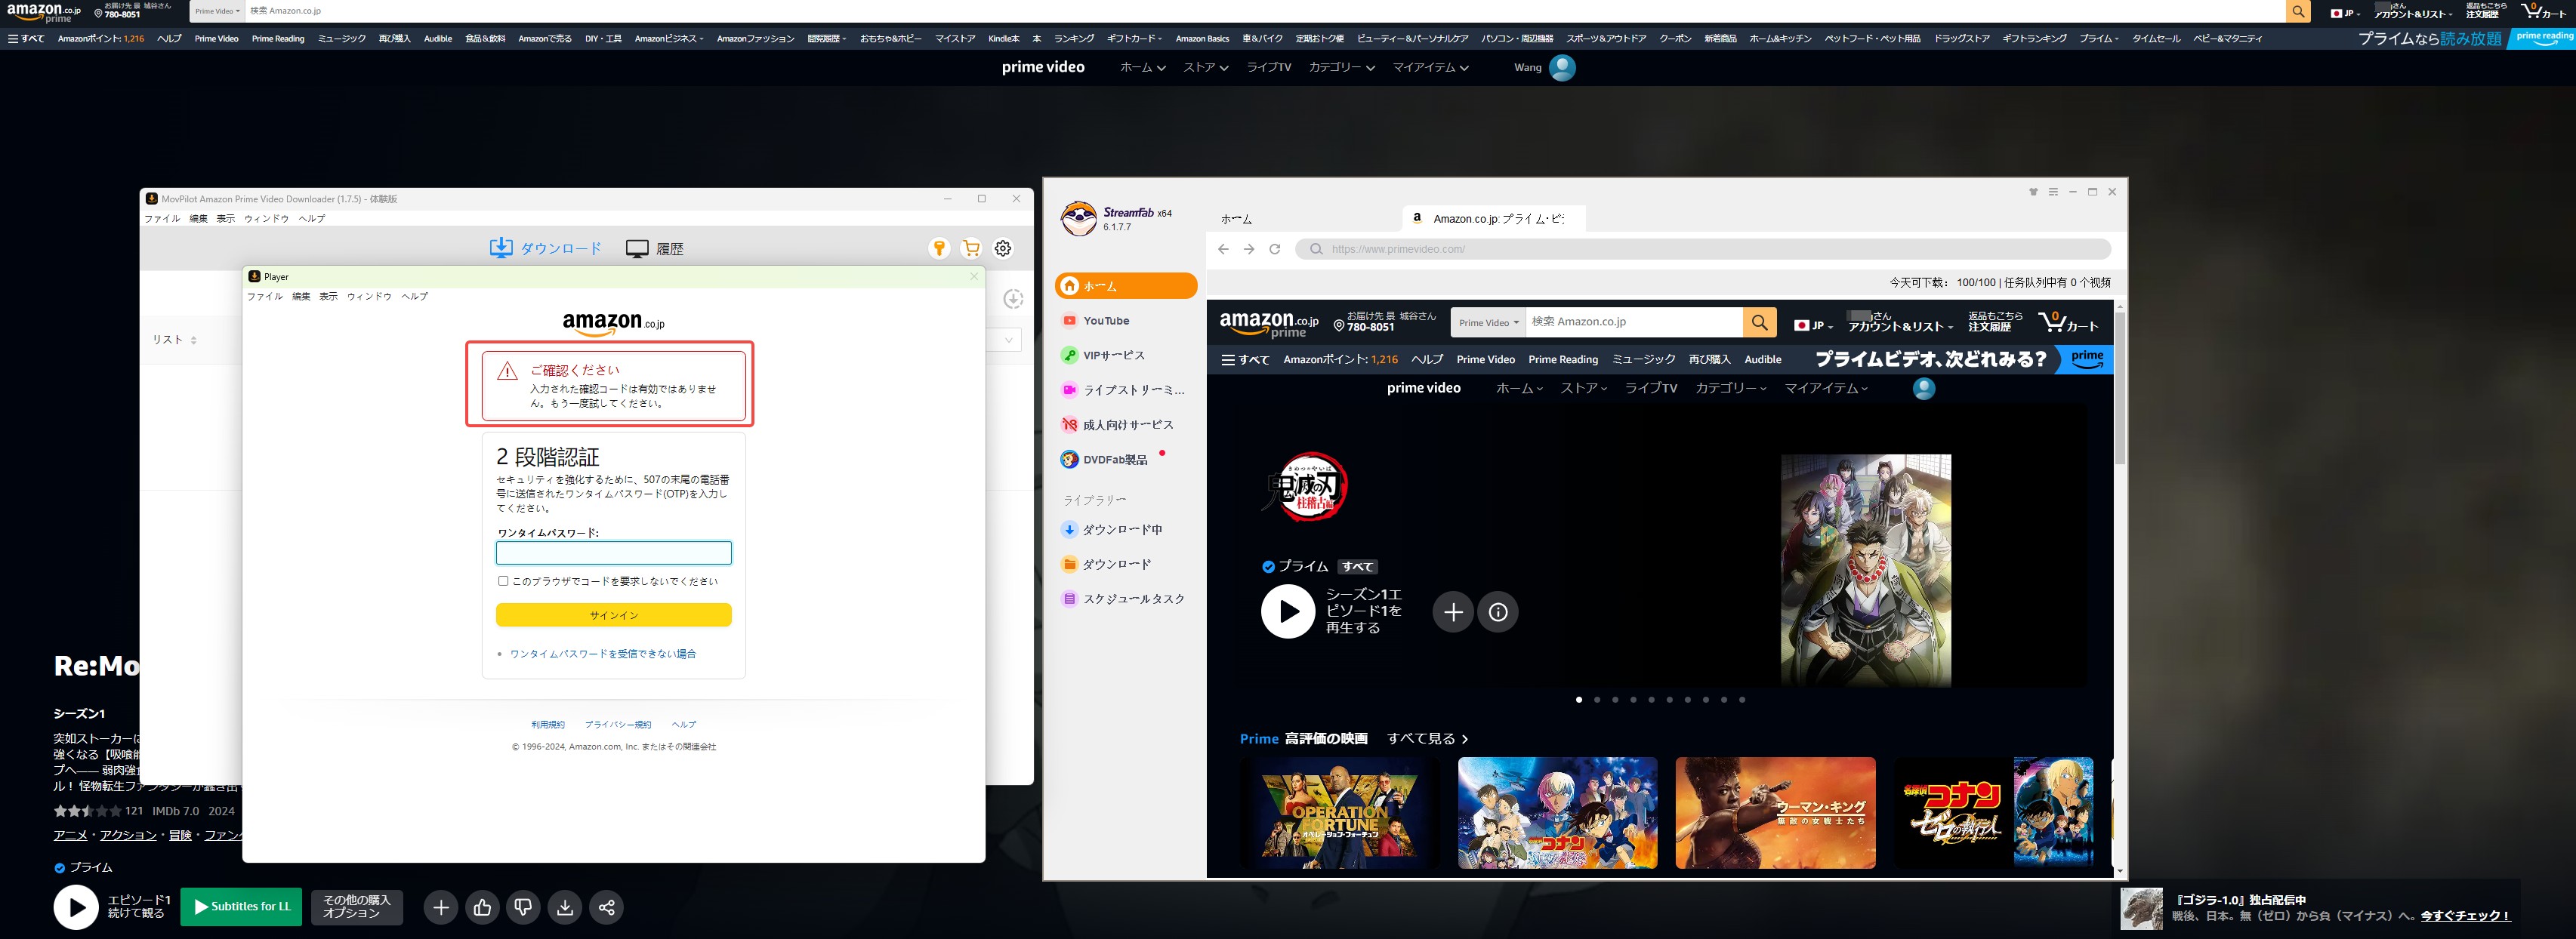The height and width of the screenshot is (939, 2576).
Task: Open ウーマン・キング movie thumbnail
Action: [x=1775, y=813]
